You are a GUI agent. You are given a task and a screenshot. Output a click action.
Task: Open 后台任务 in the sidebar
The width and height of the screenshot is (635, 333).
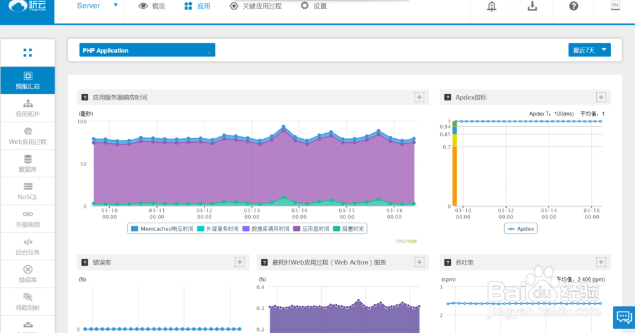click(27, 246)
